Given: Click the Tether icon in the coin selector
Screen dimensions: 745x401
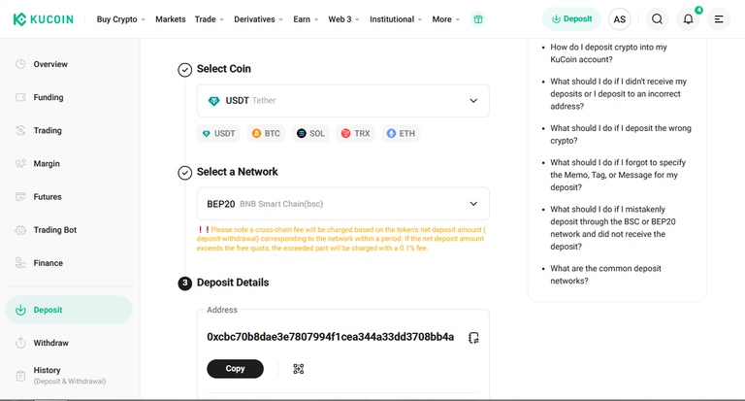Looking at the screenshot, I should tap(213, 101).
